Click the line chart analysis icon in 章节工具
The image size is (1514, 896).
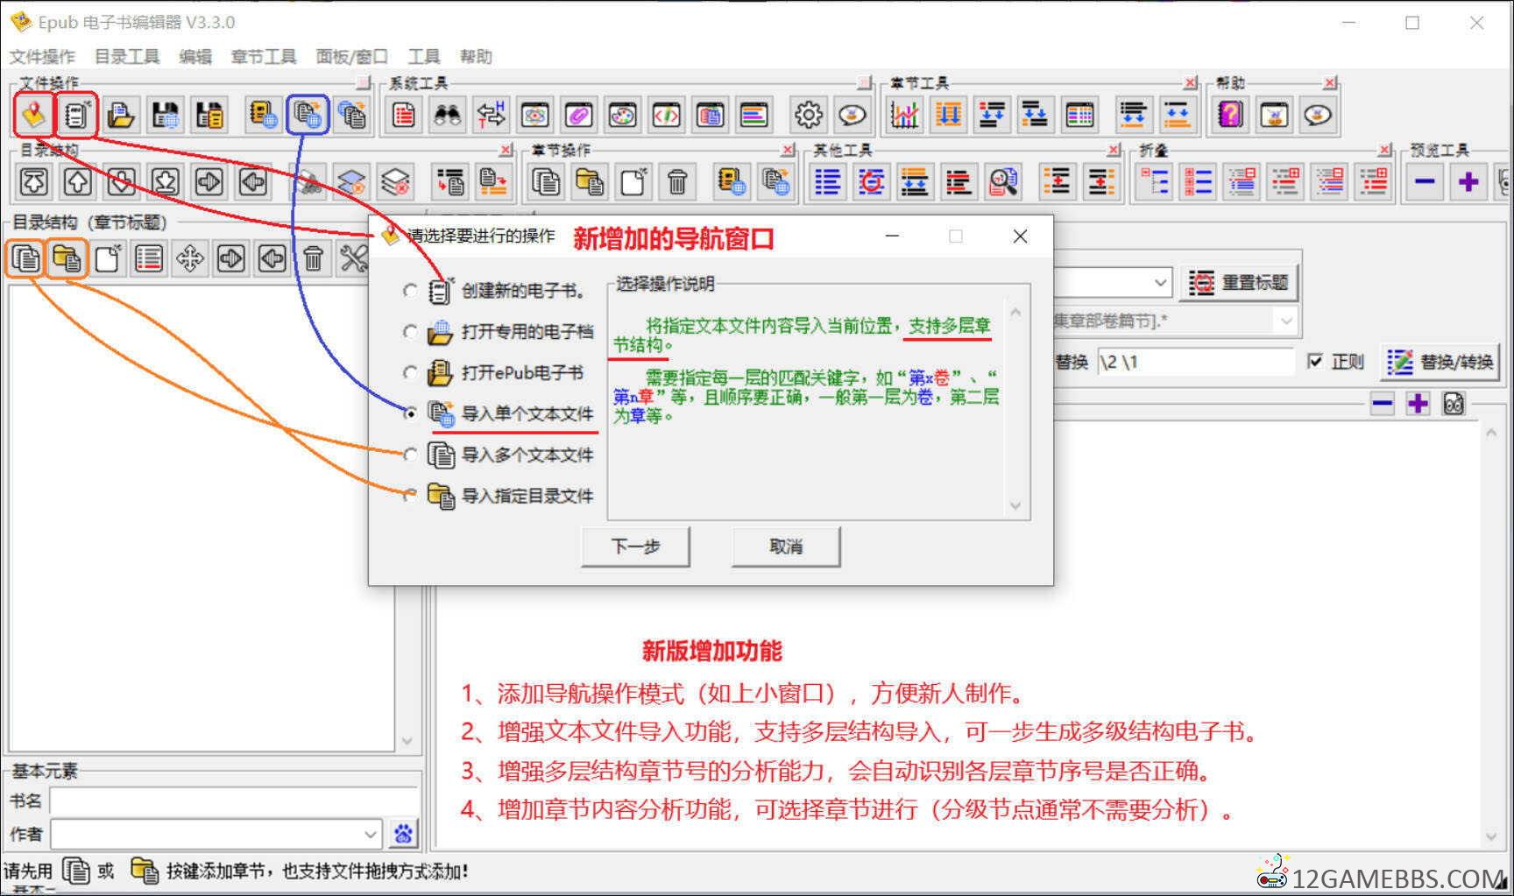click(904, 115)
